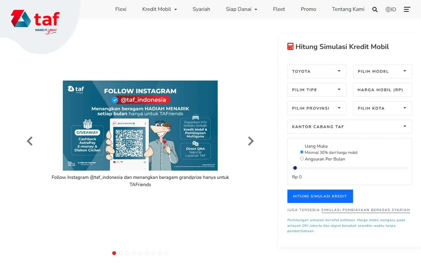Go to next carousel slide arrow
The height and width of the screenshot is (263, 421).
[x=251, y=141]
